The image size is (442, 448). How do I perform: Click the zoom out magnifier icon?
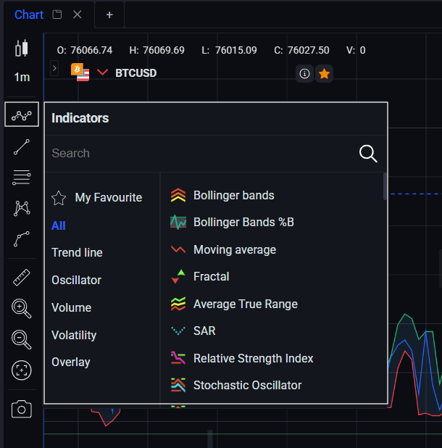click(x=22, y=339)
